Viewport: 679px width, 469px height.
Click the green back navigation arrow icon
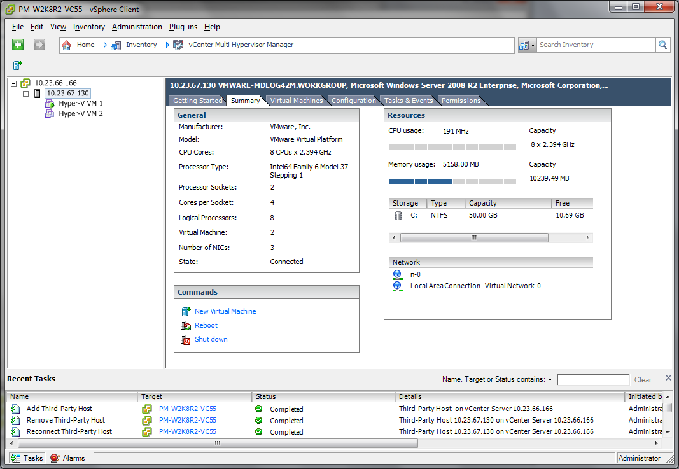click(x=17, y=45)
